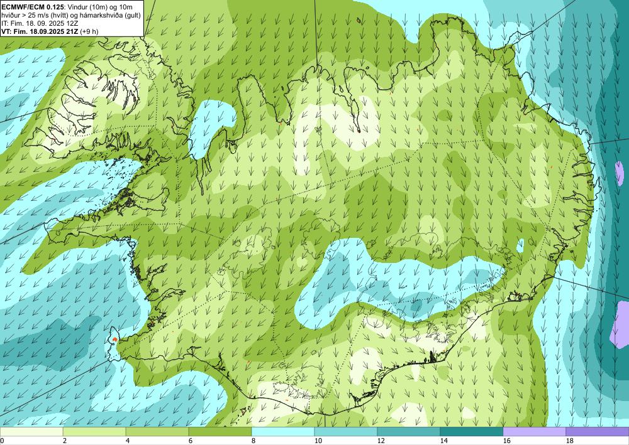Click the medium green 4–6 legend swatch
The height and width of the screenshot is (445, 629).
coord(157,432)
